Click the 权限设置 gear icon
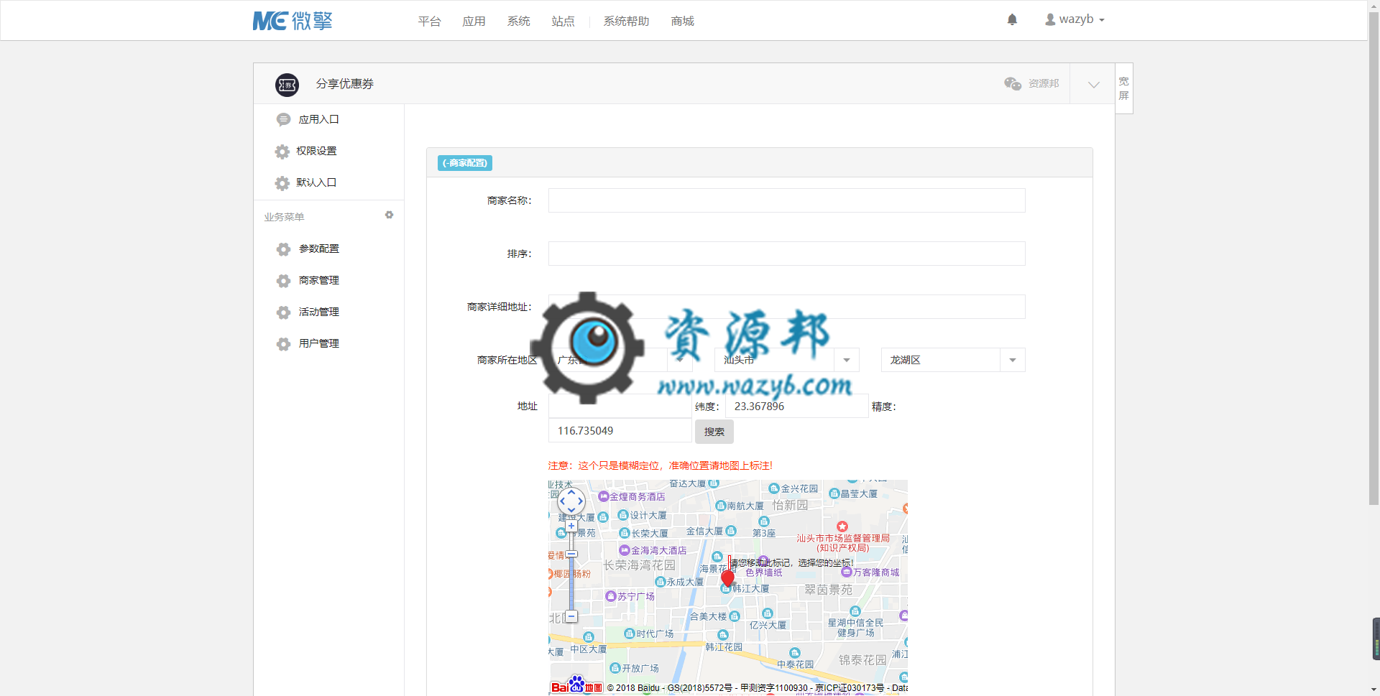Viewport: 1380px width, 696px height. (x=282, y=152)
